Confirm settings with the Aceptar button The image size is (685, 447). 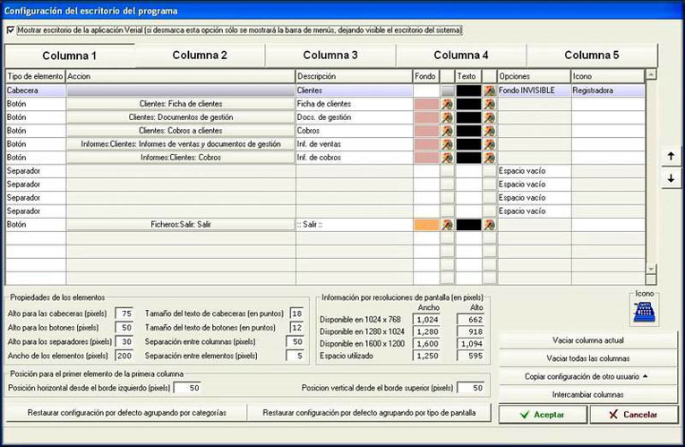click(543, 415)
